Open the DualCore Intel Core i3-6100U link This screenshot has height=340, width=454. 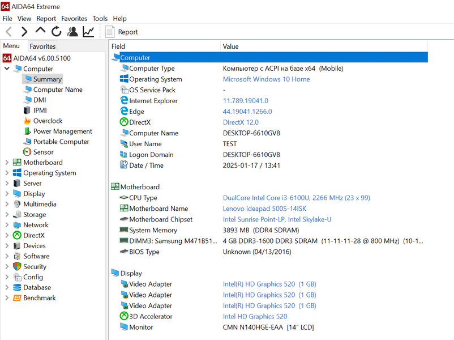pyautogui.click(x=296, y=198)
